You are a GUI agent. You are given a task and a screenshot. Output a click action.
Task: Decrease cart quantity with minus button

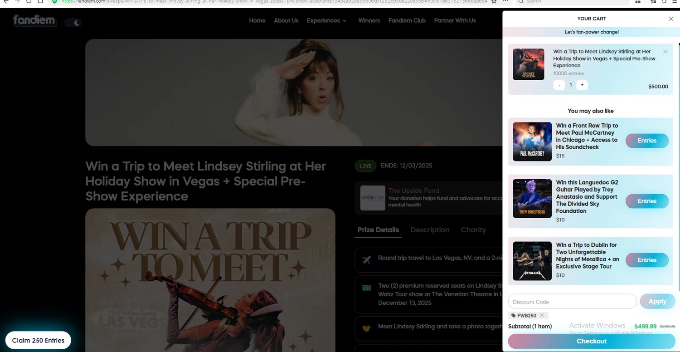pyautogui.click(x=559, y=85)
